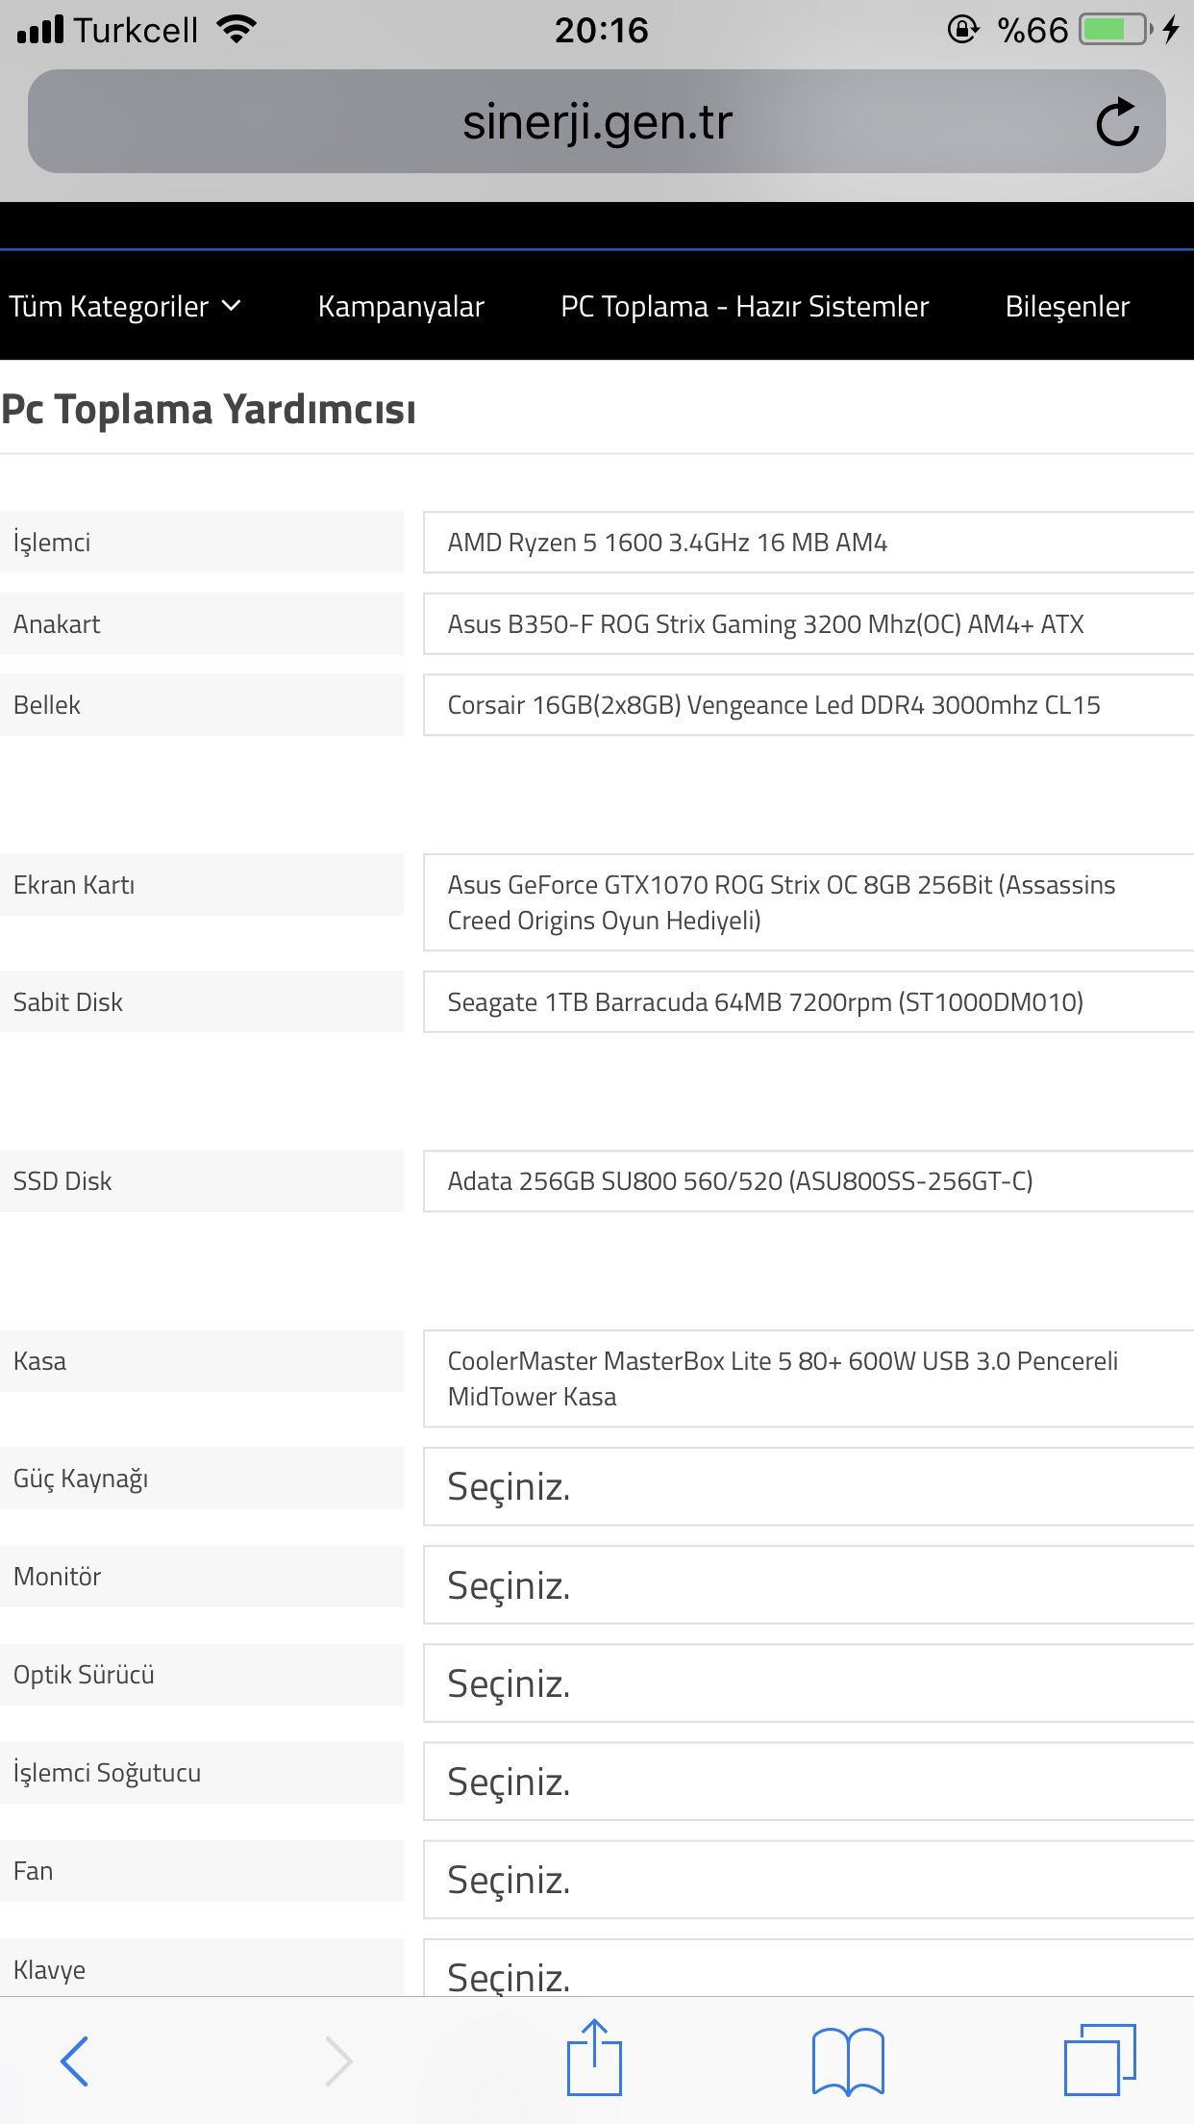Change the Anakart selection Asus B350-F

click(808, 624)
